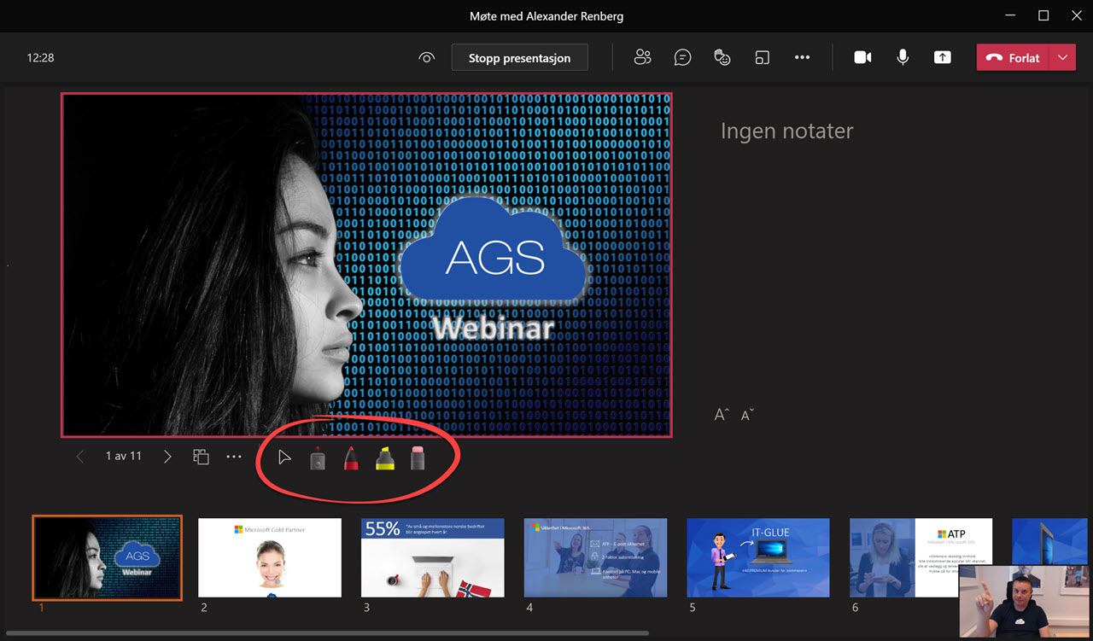Select the laser pointer annotation tool
Screen dimensions: 1093x641
(x=317, y=457)
